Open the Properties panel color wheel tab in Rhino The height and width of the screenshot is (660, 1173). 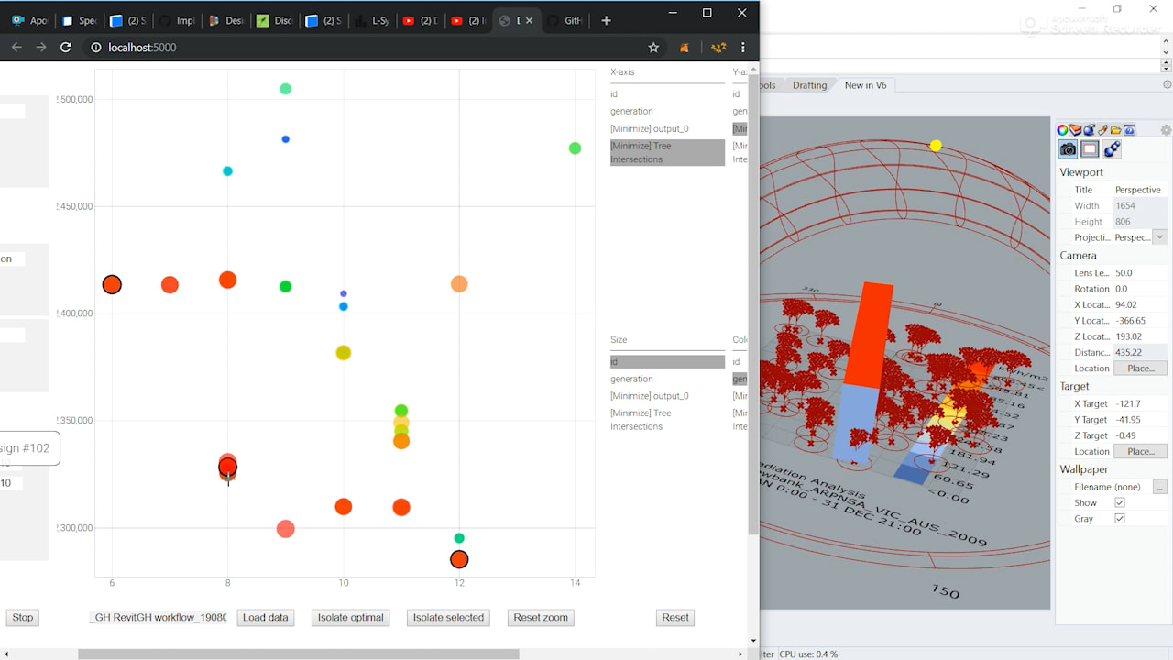pyautogui.click(x=1063, y=130)
